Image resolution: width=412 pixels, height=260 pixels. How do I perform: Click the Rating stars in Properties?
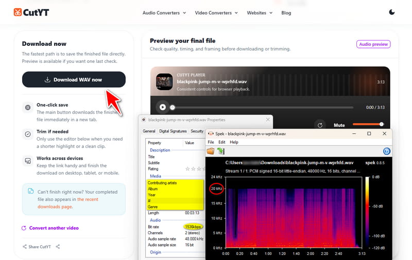195,168
